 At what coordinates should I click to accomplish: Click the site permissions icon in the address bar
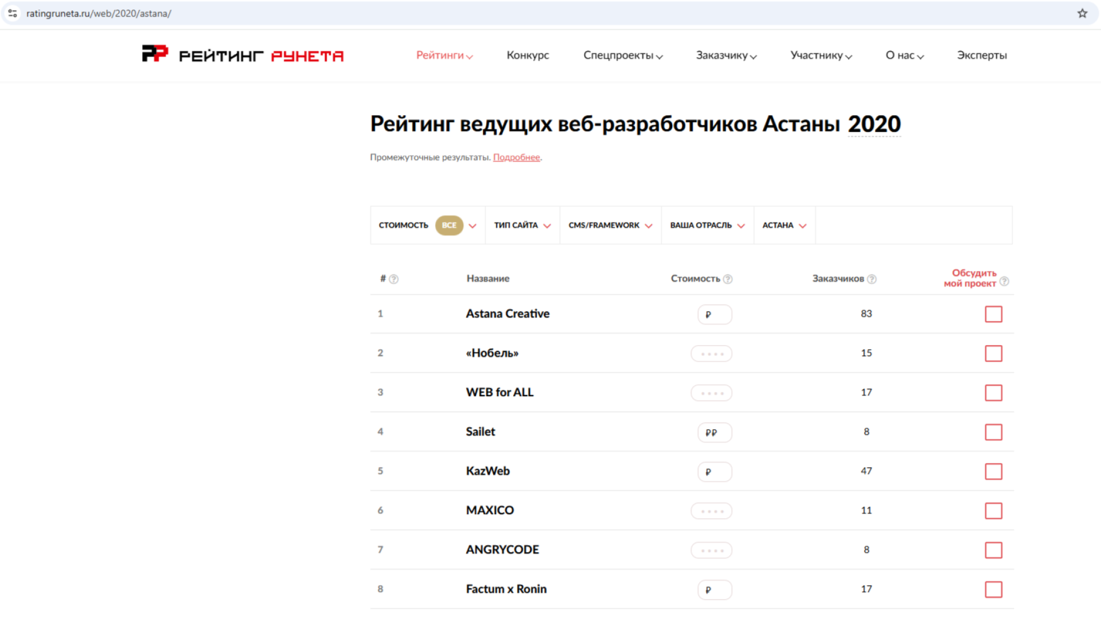(x=13, y=13)
